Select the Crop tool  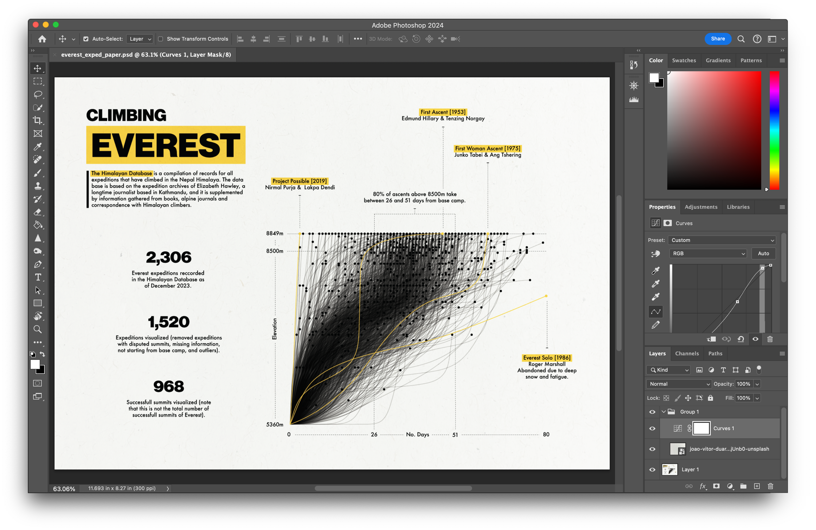point(38,120)
